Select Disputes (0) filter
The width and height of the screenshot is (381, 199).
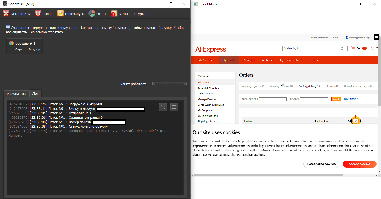[332, 86]
